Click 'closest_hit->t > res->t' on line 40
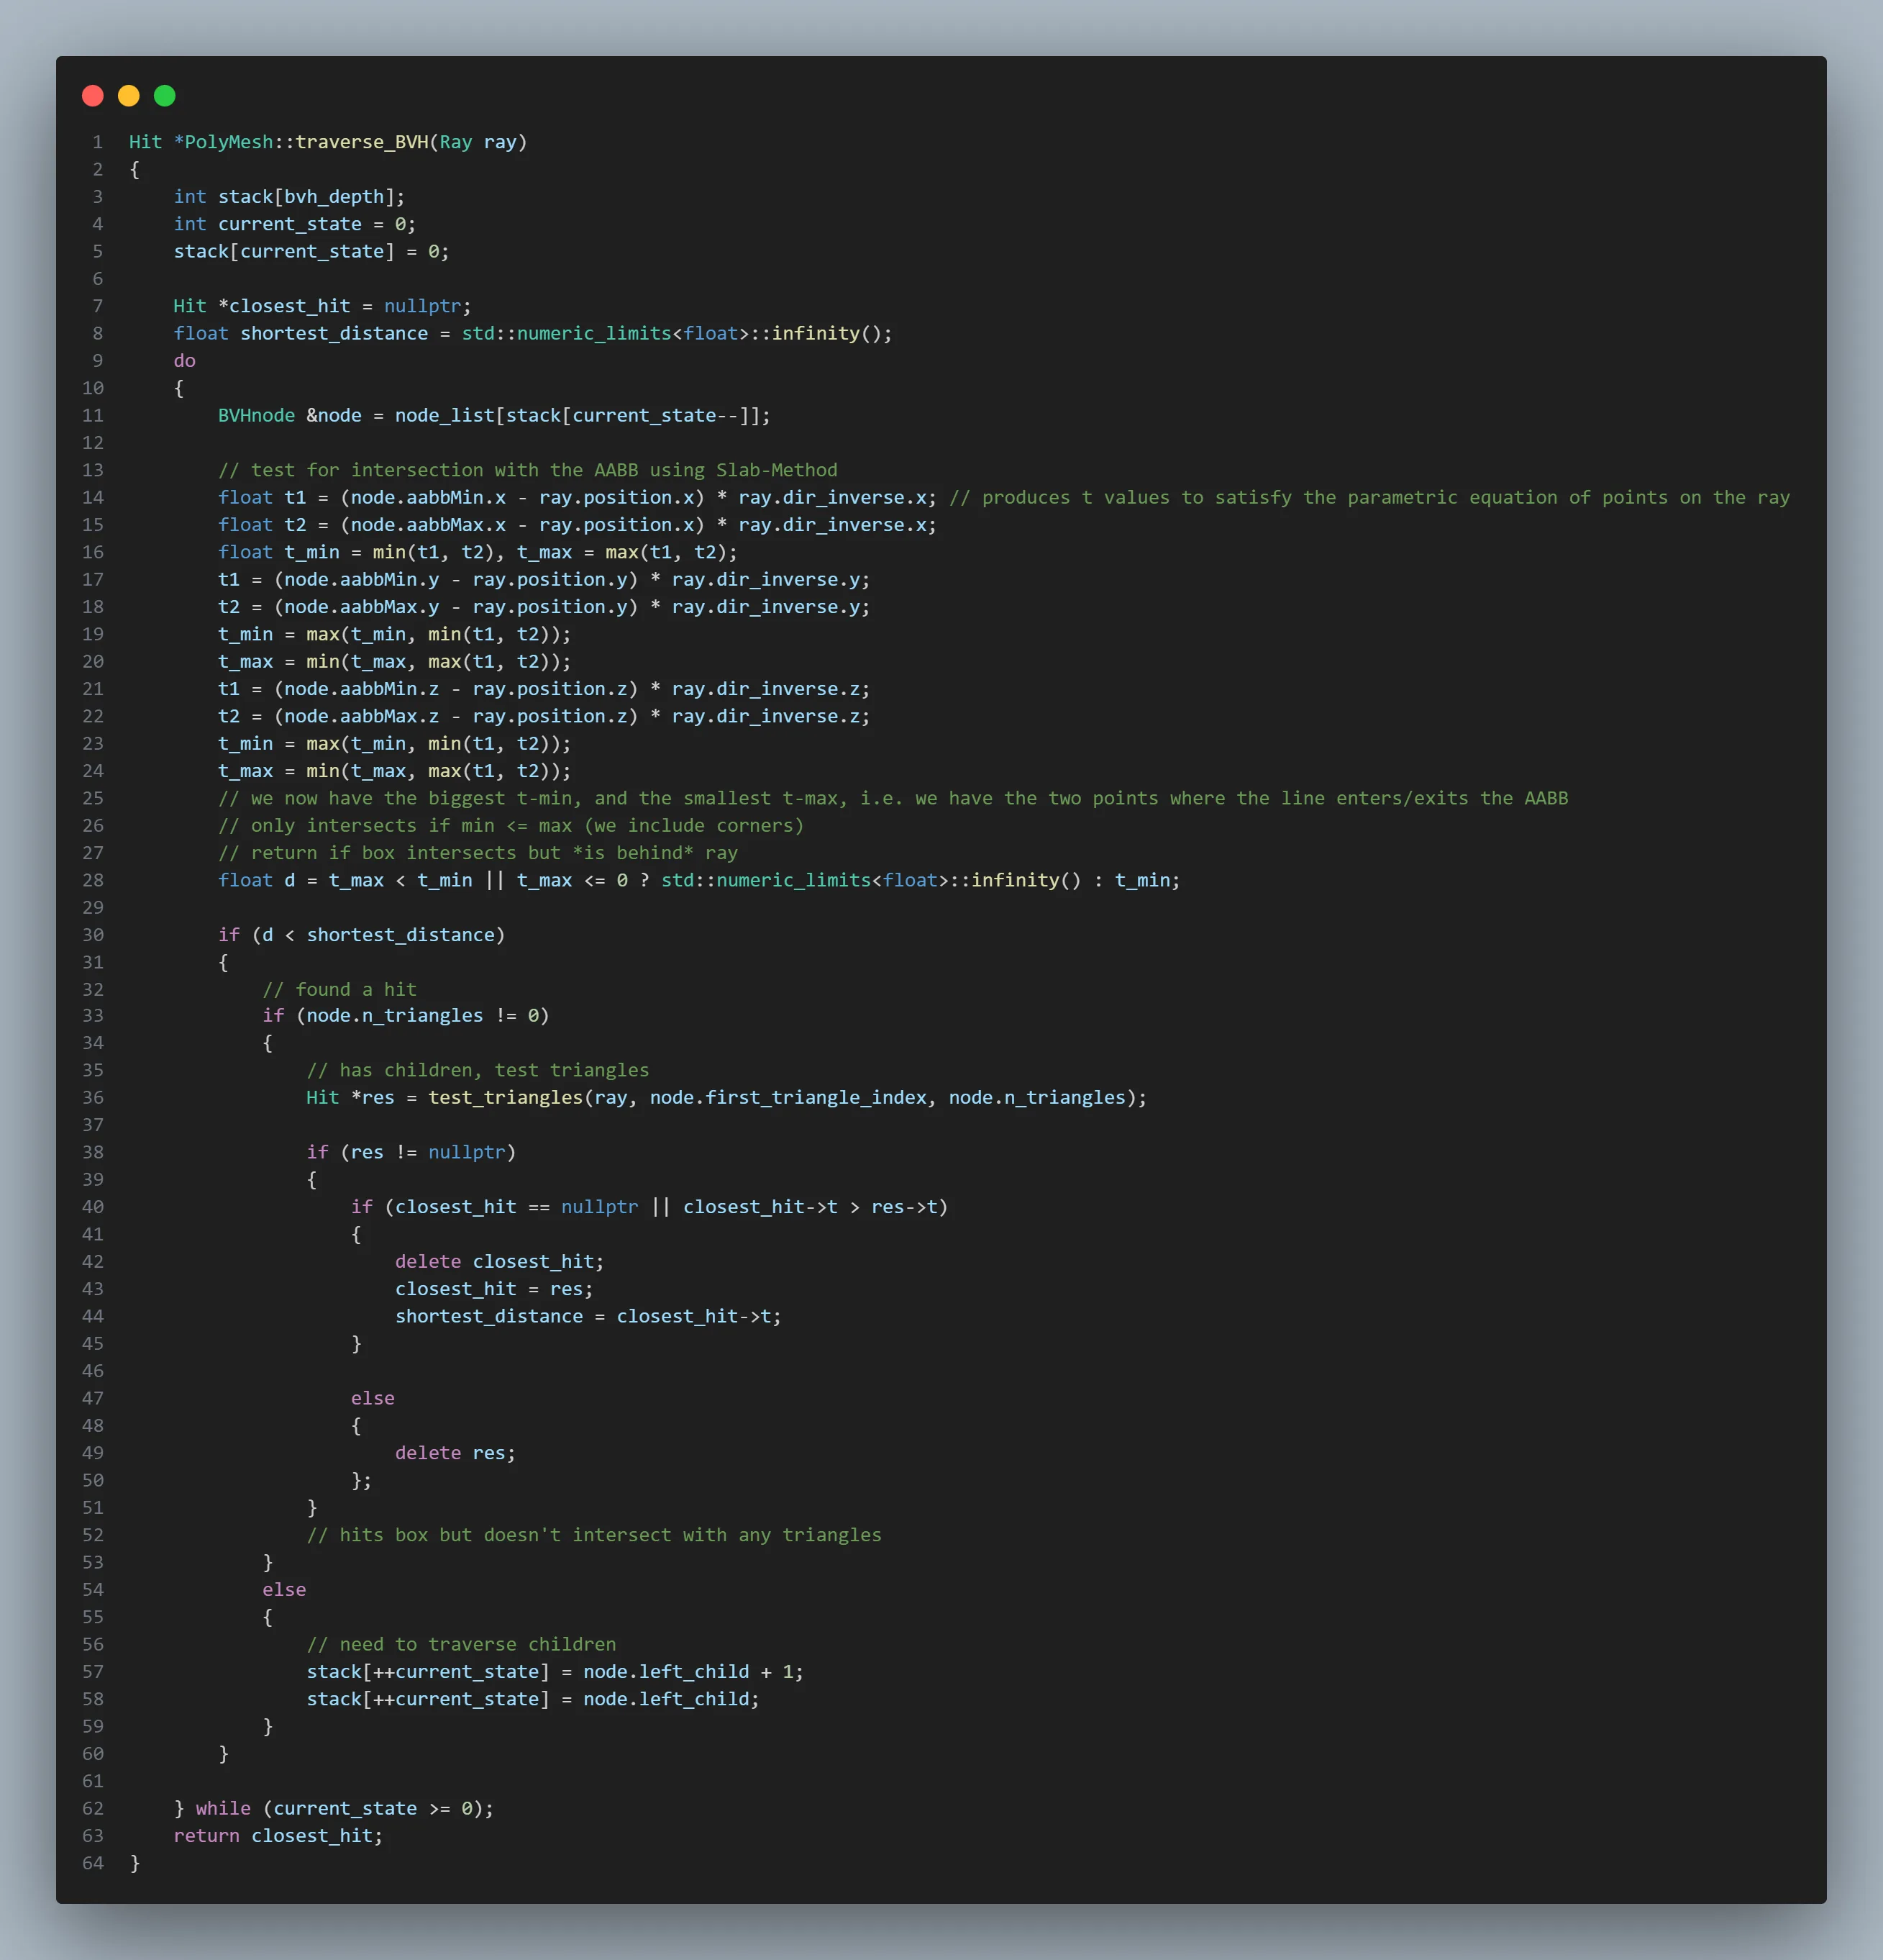The image size is (1883, 1960). pyautogui.click(x=810, y=1207)
